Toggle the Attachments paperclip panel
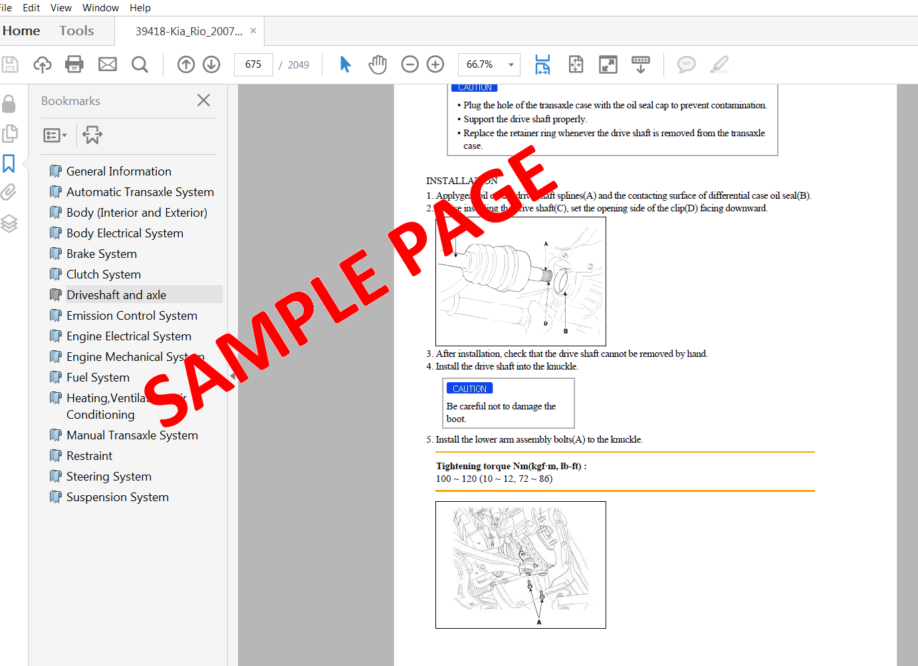Viewport: 918px width, 666px height. (x=9, y=193)
